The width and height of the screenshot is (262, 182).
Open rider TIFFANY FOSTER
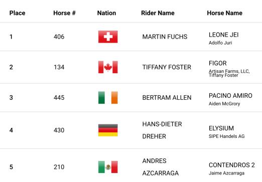pyautogui.click(x=167, y=67)
